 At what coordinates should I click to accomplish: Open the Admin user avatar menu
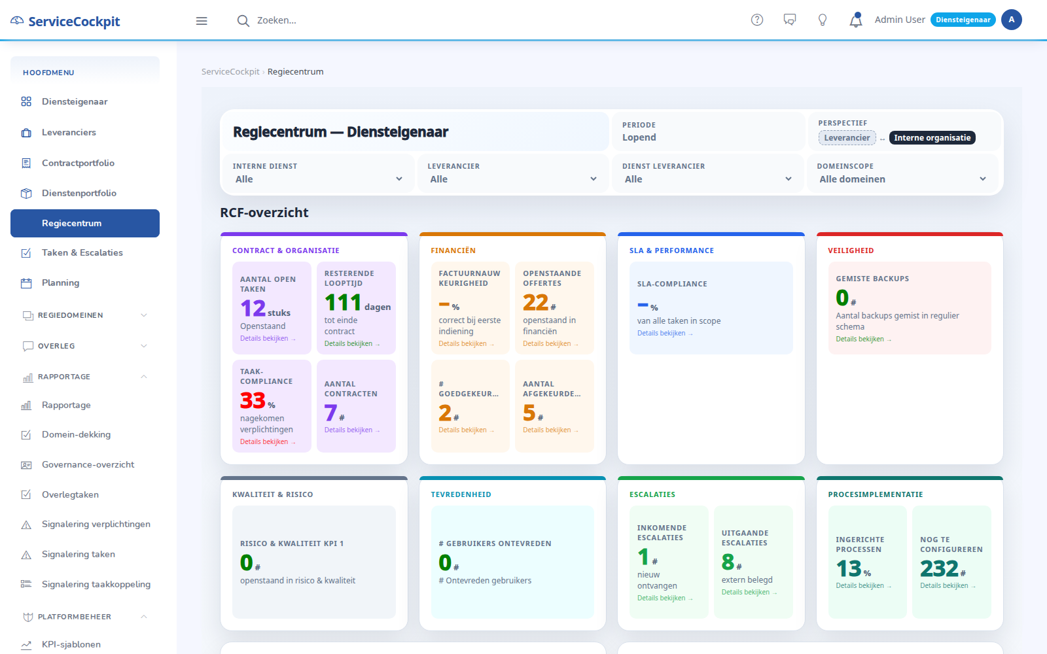click(1011, 20)
